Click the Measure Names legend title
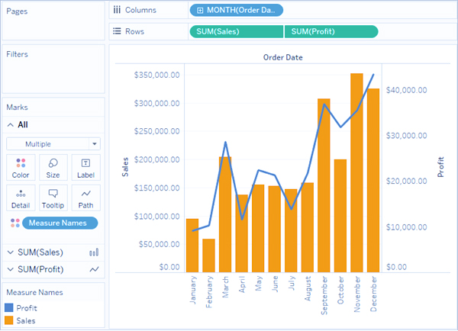Screen dimensions: 458x331 (34, 292)
